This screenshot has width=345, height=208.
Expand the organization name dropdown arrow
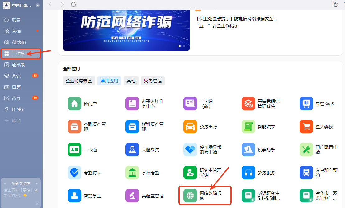tap(38, 6)
